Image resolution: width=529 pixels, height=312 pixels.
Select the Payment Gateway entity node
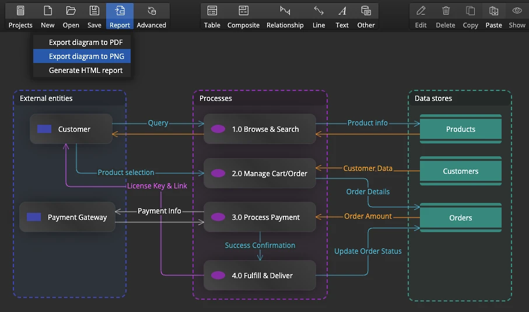point(67,217)
